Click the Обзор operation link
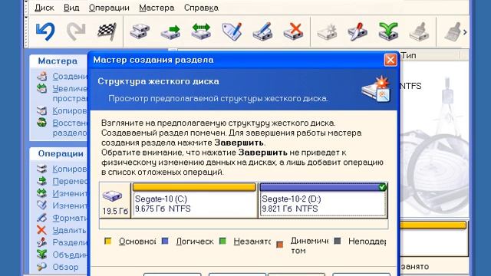The height and width of the screenshot is (276, 491). 65,267
